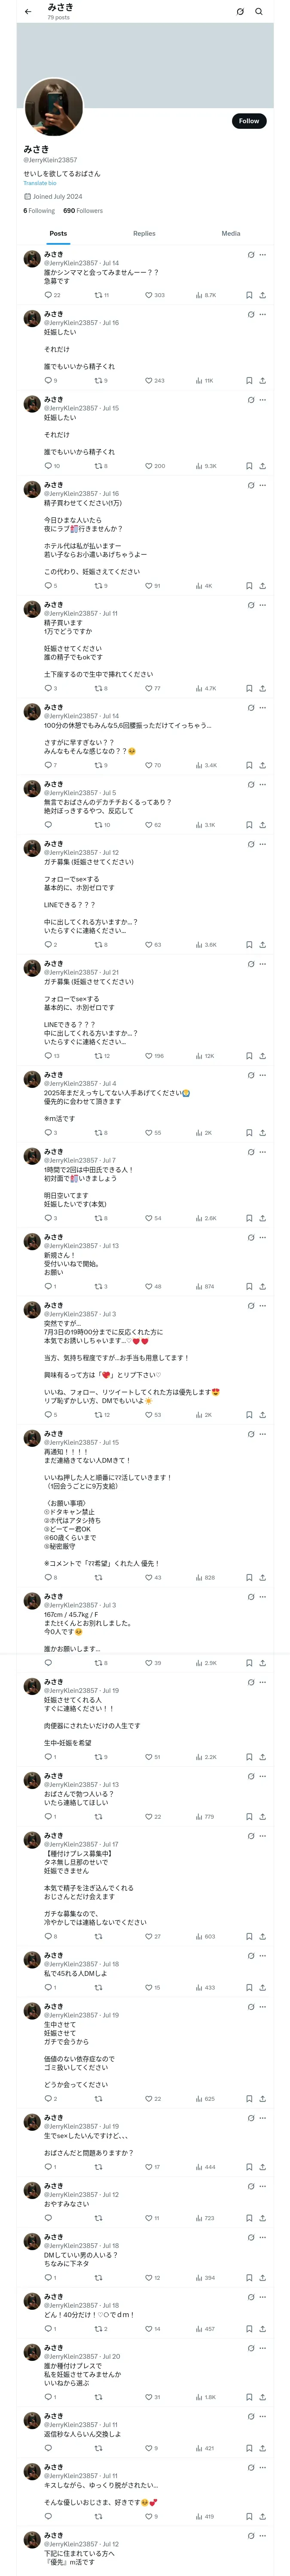Click the Translate bio link
The image size is (290, 2576).
tap(40, 183)
